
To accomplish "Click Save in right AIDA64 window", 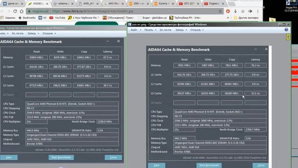I will pyautogui.click(x=156, y=165).
